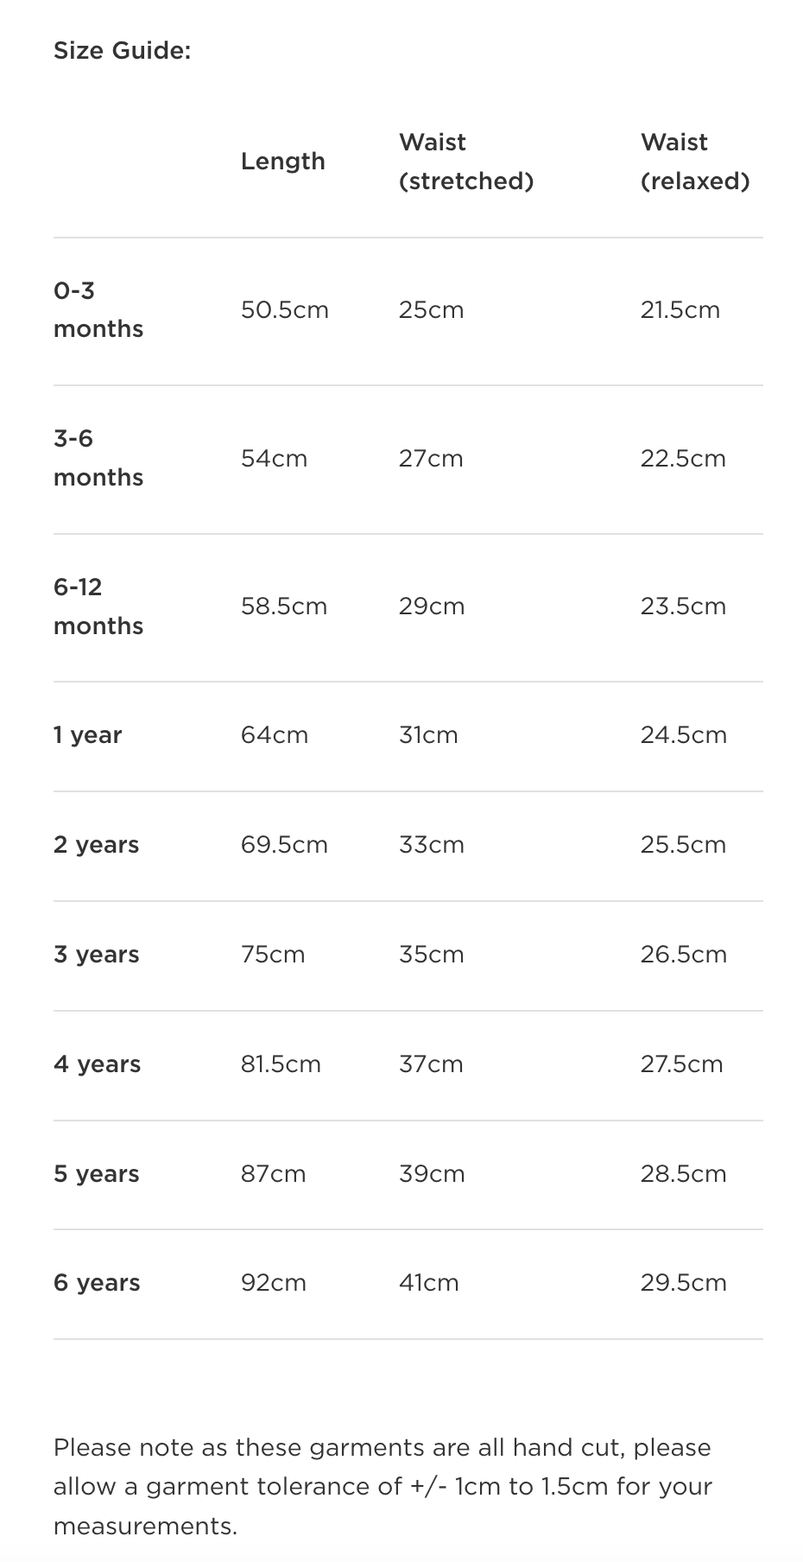
Task: Select the 6-12 months row label
Action: 98,606
